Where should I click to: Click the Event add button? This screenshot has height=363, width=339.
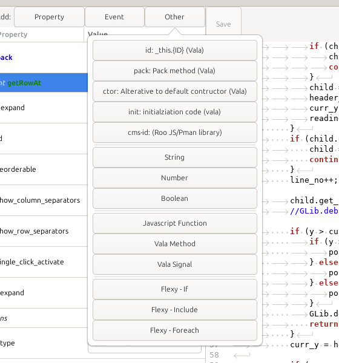click(114, 17)
